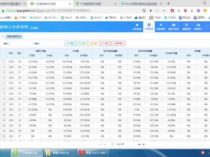Open the 新建文件夹 (6) taskbar folder

coord(60,153)
